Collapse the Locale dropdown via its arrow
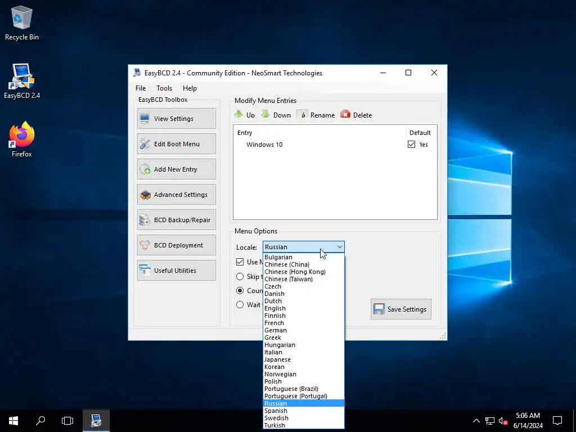This screenshot has height=432, width=576. point(340,247)
